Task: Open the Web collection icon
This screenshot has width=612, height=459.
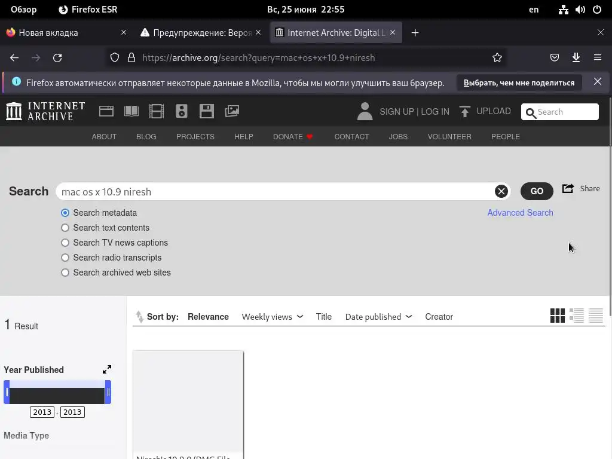Action: [x=106, y=111]
